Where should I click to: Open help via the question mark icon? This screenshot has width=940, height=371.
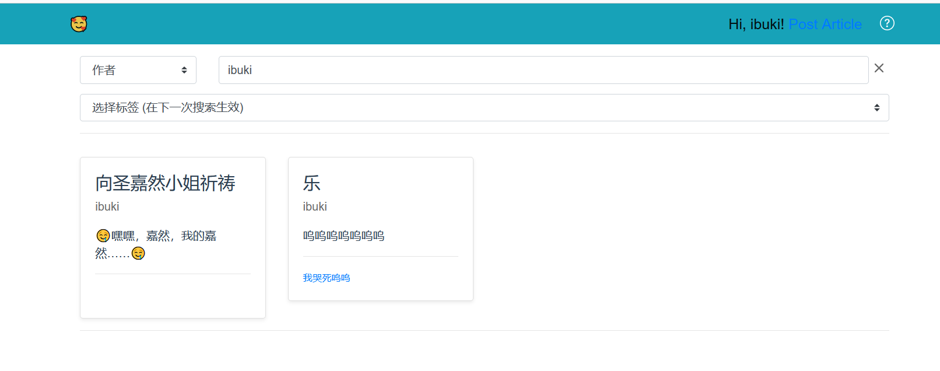point(886,23)
